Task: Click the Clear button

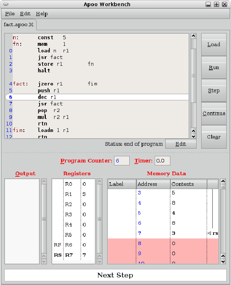Action: (x=214, y=137)
